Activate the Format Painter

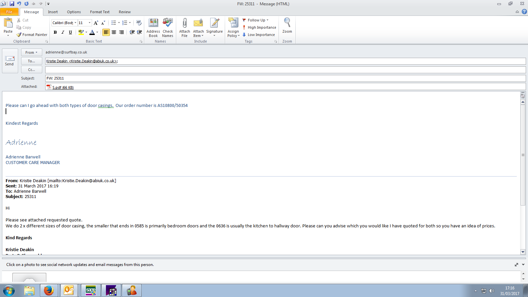(x=32, y=35)
